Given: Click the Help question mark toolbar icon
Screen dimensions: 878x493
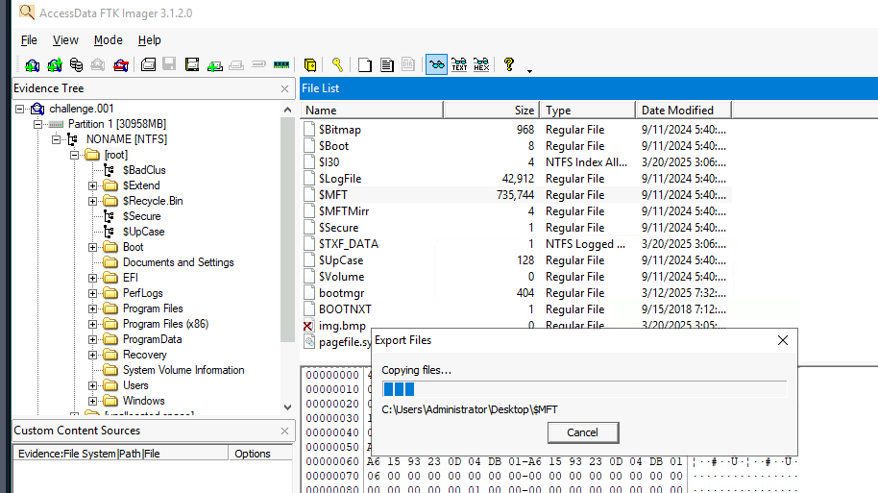Looking at the screenshot, I should [509, 65].
